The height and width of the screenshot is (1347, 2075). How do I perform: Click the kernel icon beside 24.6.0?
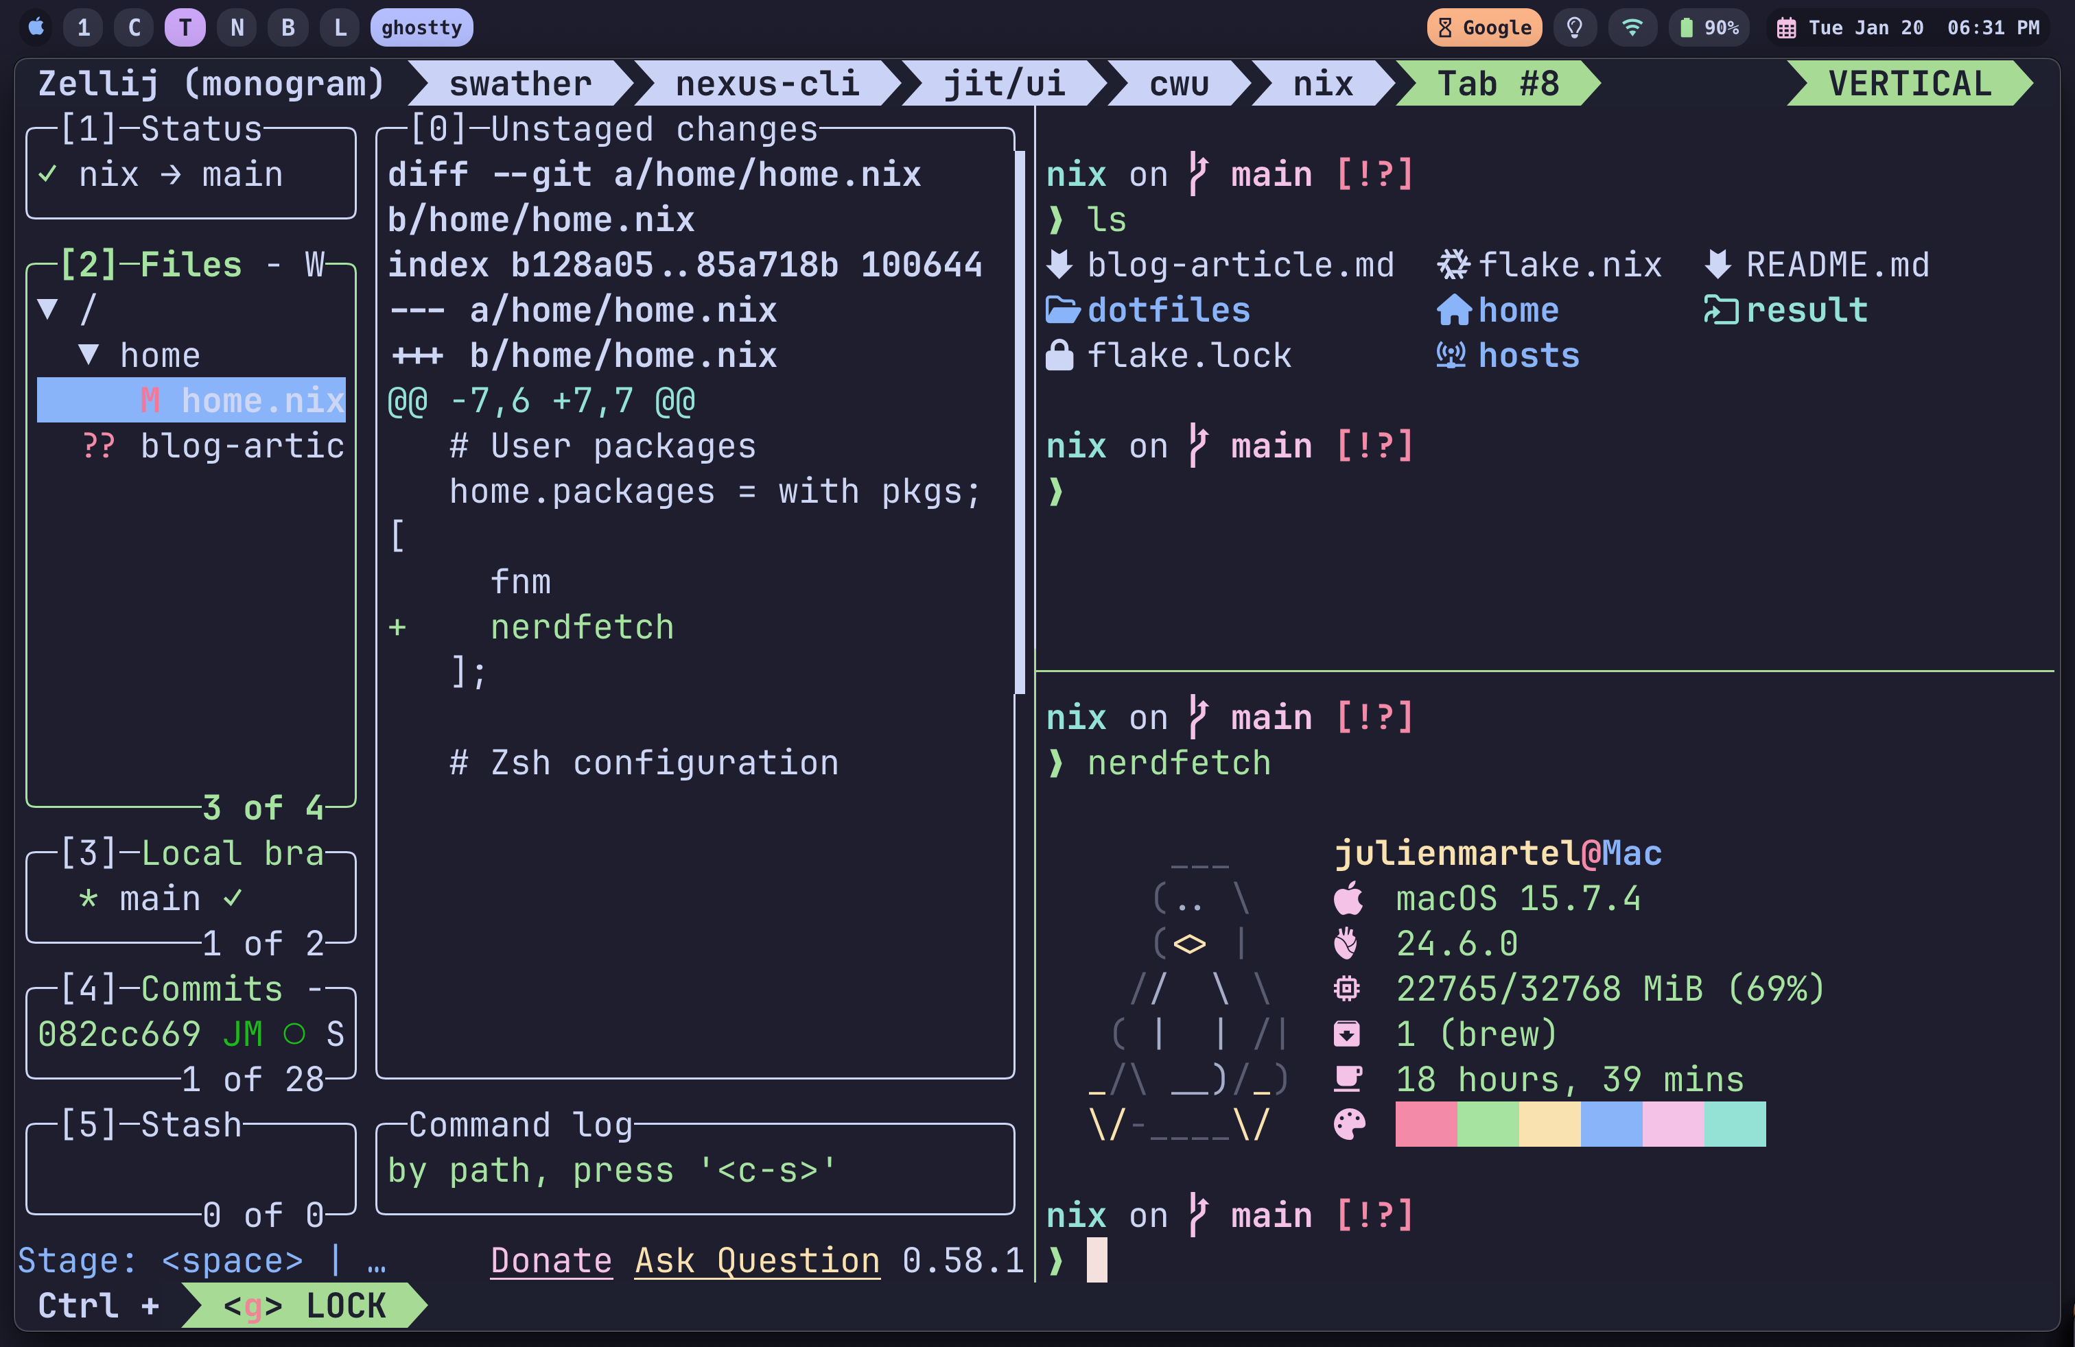click(x=1346, y=944)
